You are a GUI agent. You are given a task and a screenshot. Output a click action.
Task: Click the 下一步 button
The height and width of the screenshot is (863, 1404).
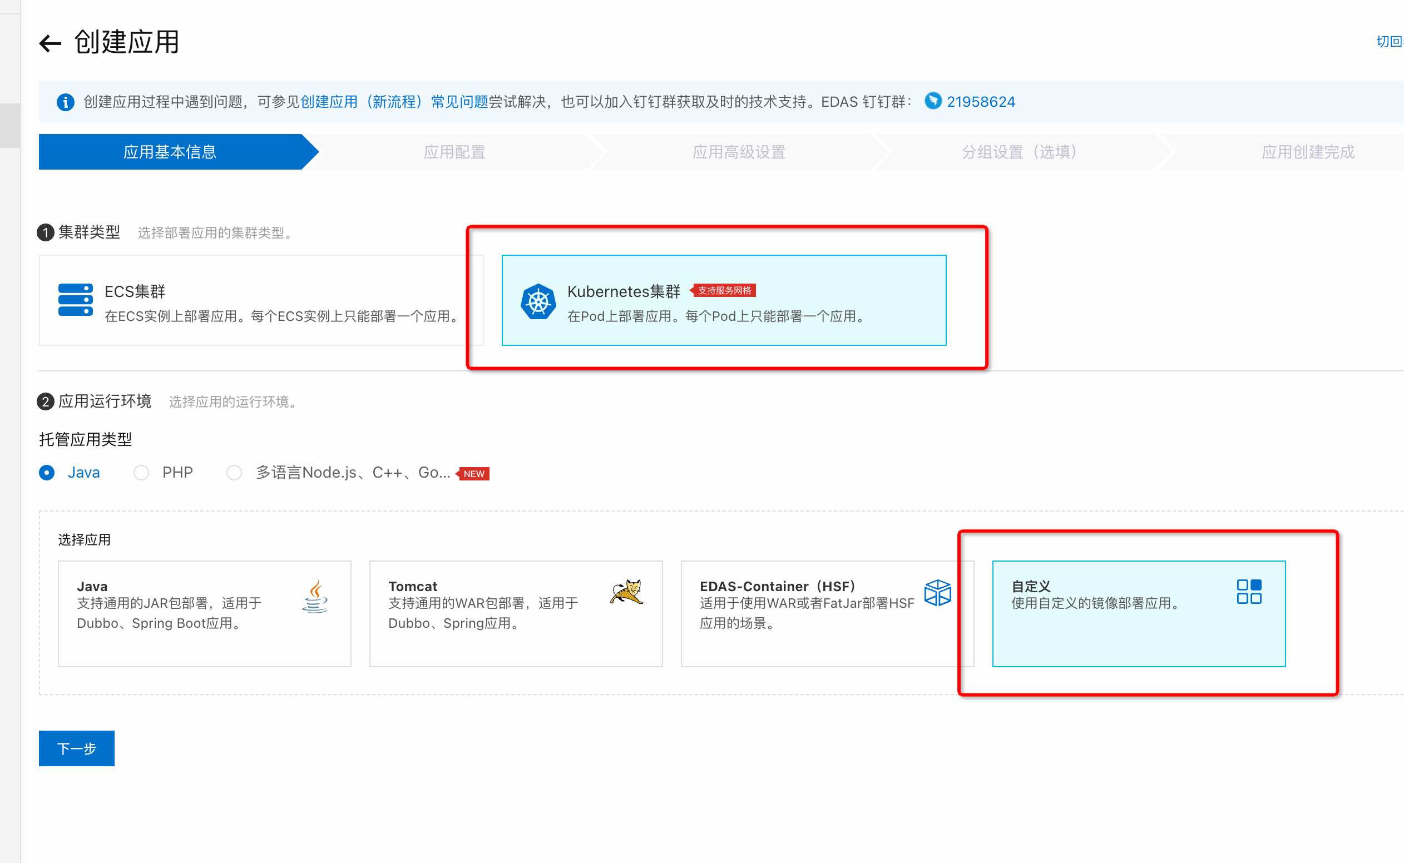pyautogui.click(x=77, y=748)
